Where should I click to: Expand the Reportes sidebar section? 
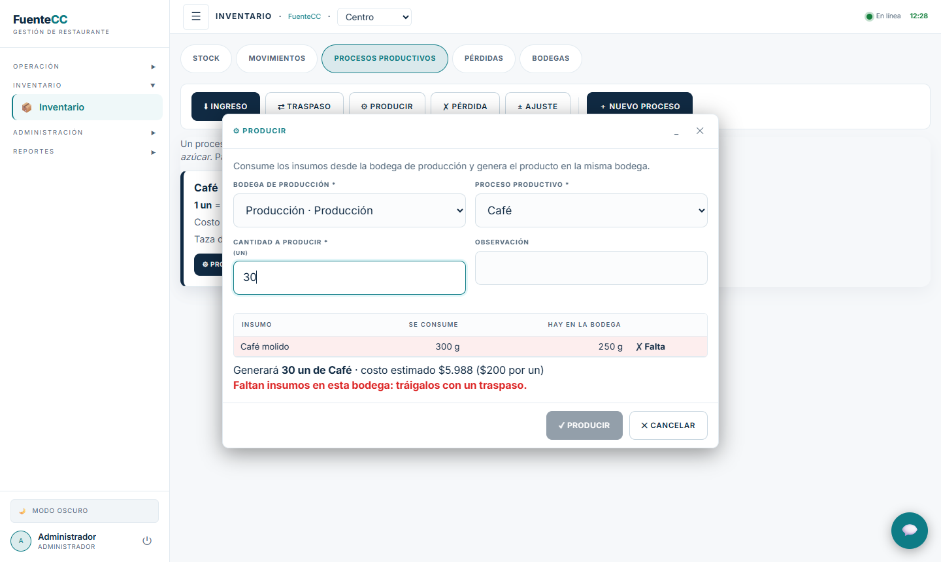coord(84,152)
